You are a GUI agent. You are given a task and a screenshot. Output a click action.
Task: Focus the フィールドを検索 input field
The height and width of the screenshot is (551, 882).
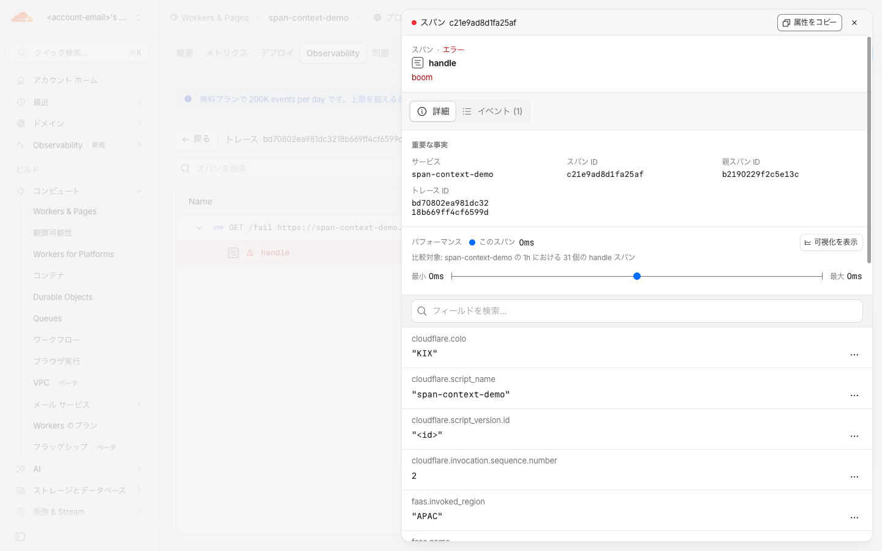click(x=637, y=311)
